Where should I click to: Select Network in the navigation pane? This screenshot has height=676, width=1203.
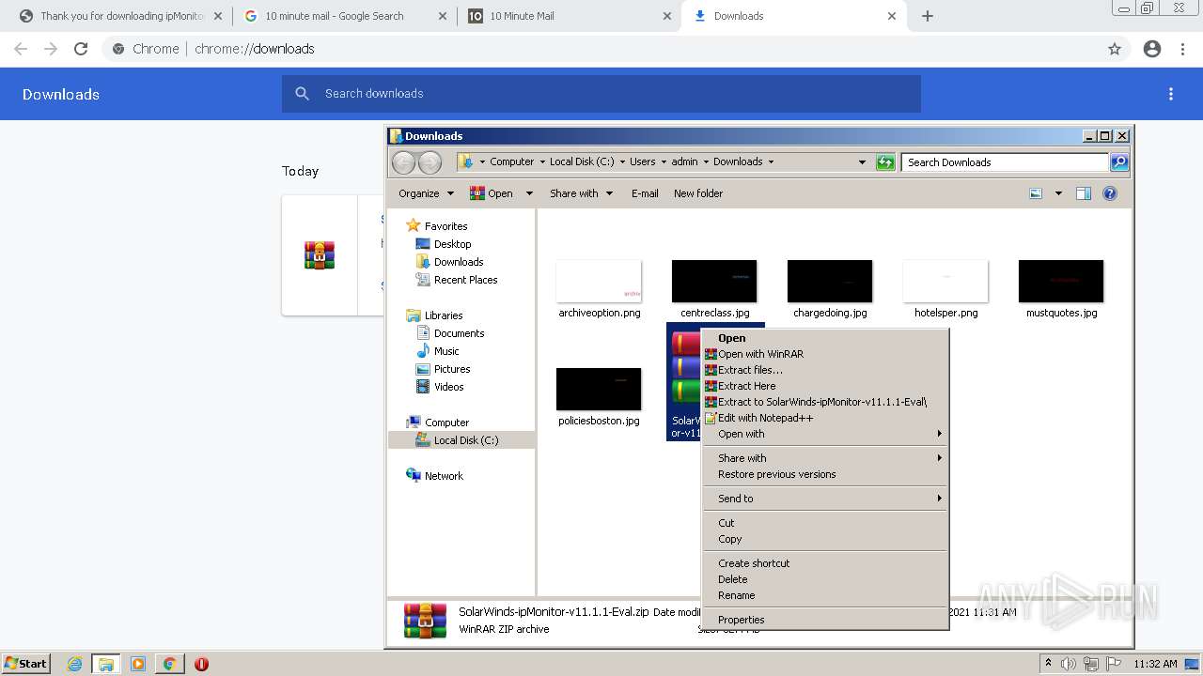coord(444,476)
